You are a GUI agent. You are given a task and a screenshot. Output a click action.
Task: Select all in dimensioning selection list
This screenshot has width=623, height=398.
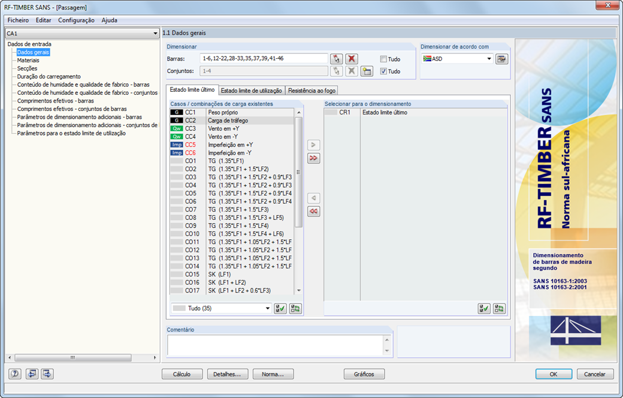point(484,309)
